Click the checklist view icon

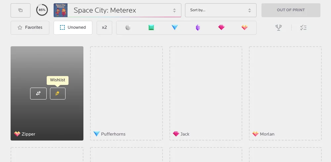[x=303, y=28]
